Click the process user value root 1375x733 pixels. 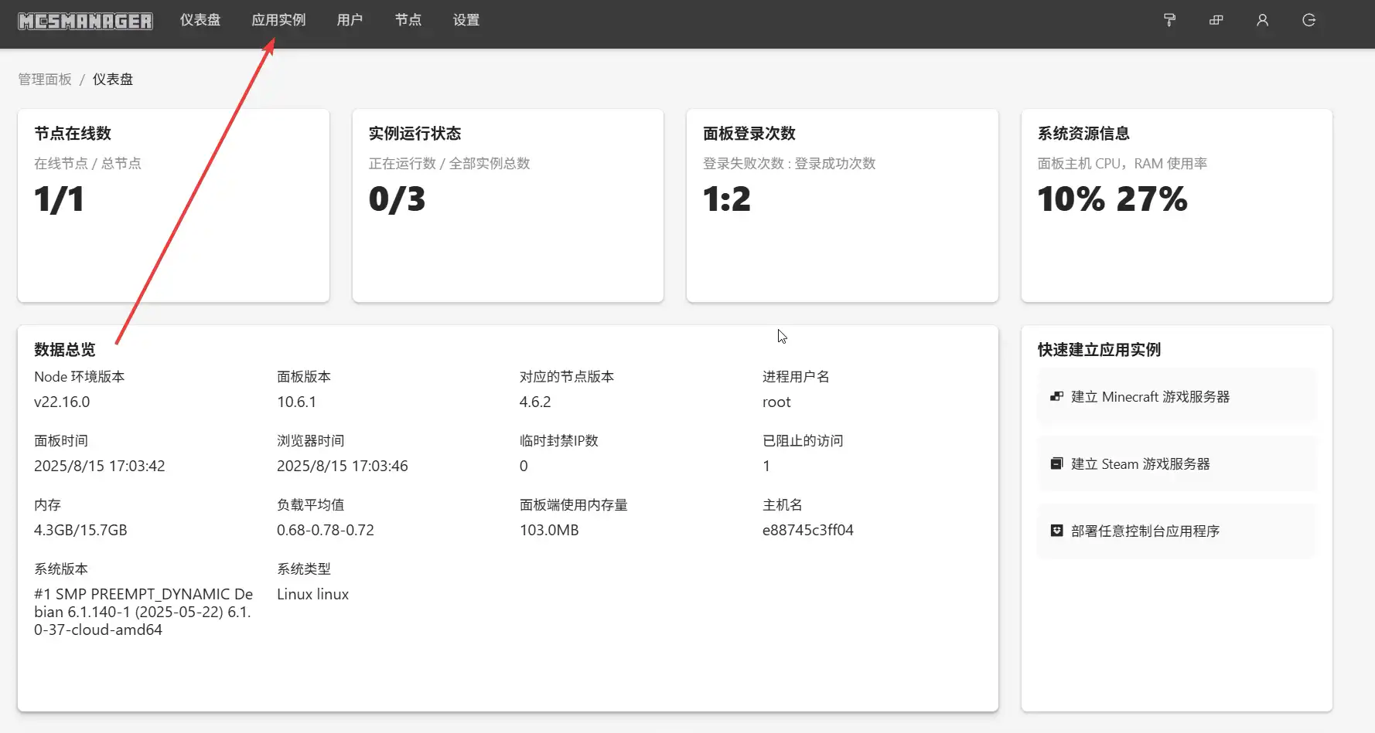[776, 402]
